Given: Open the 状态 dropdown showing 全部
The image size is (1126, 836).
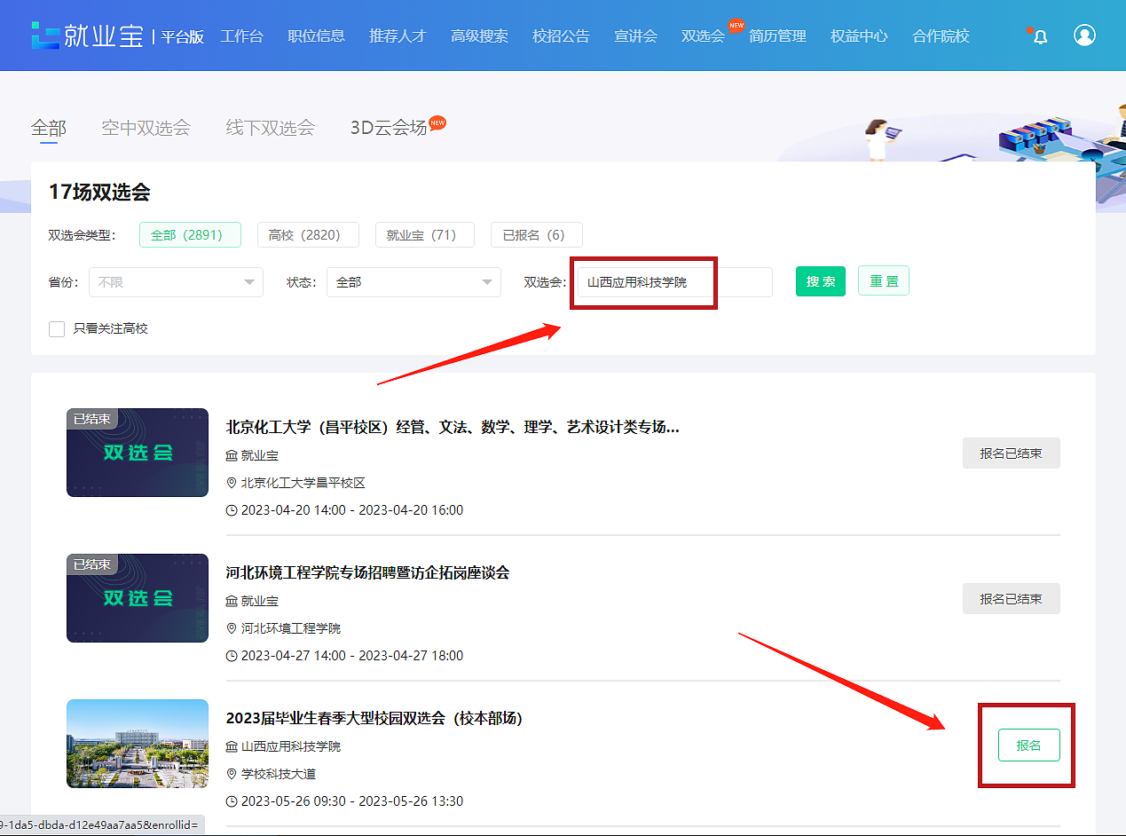Looking at the screenshot, I should pos(413,282).
